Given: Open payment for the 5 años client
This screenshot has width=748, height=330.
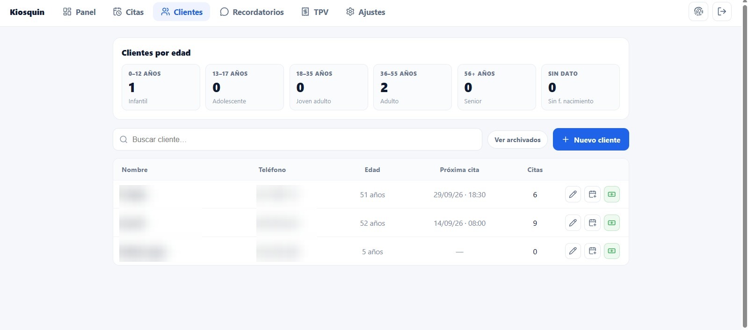Looking at the screenshot, I should pyautogui.click(x=612, y=251).
